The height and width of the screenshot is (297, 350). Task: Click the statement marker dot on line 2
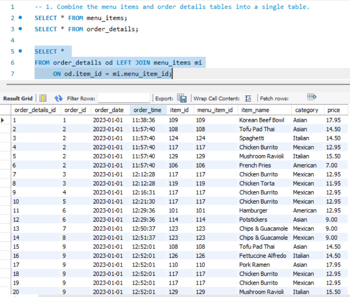coord(20,18)
